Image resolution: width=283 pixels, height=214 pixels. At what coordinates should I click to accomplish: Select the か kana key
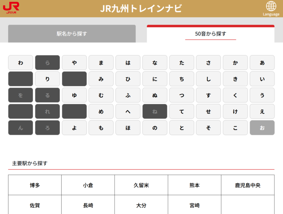[235, 63]
